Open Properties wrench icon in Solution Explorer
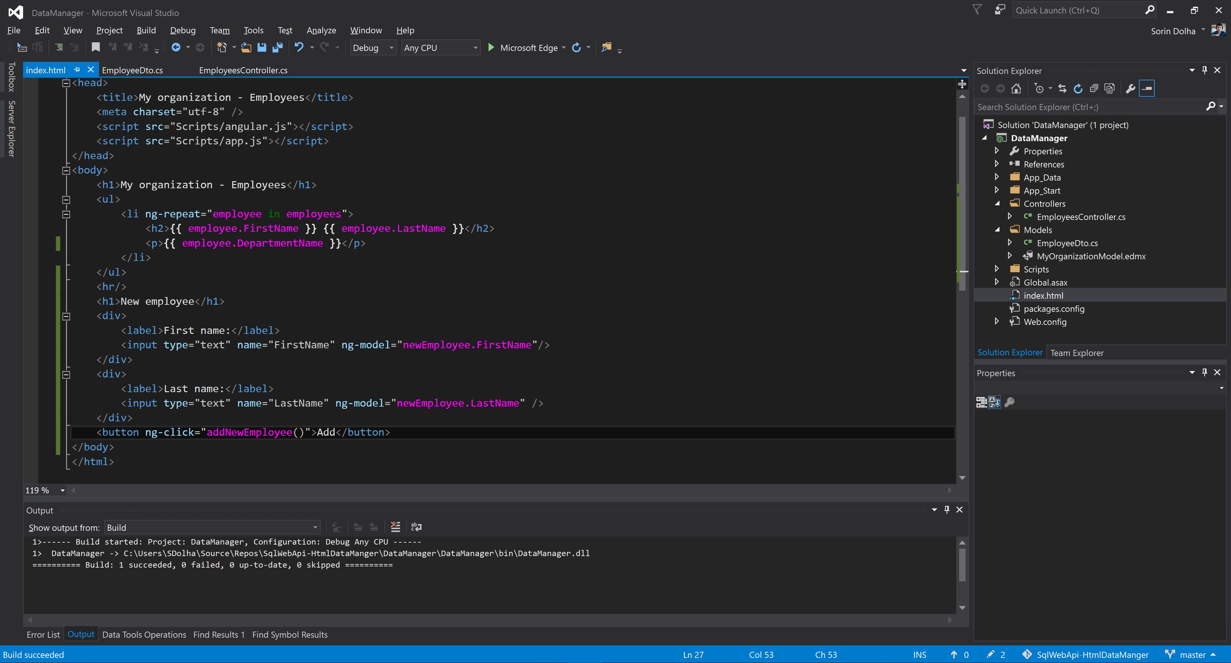This screenshot has height=663, width=1231. tap(1130, 88)
